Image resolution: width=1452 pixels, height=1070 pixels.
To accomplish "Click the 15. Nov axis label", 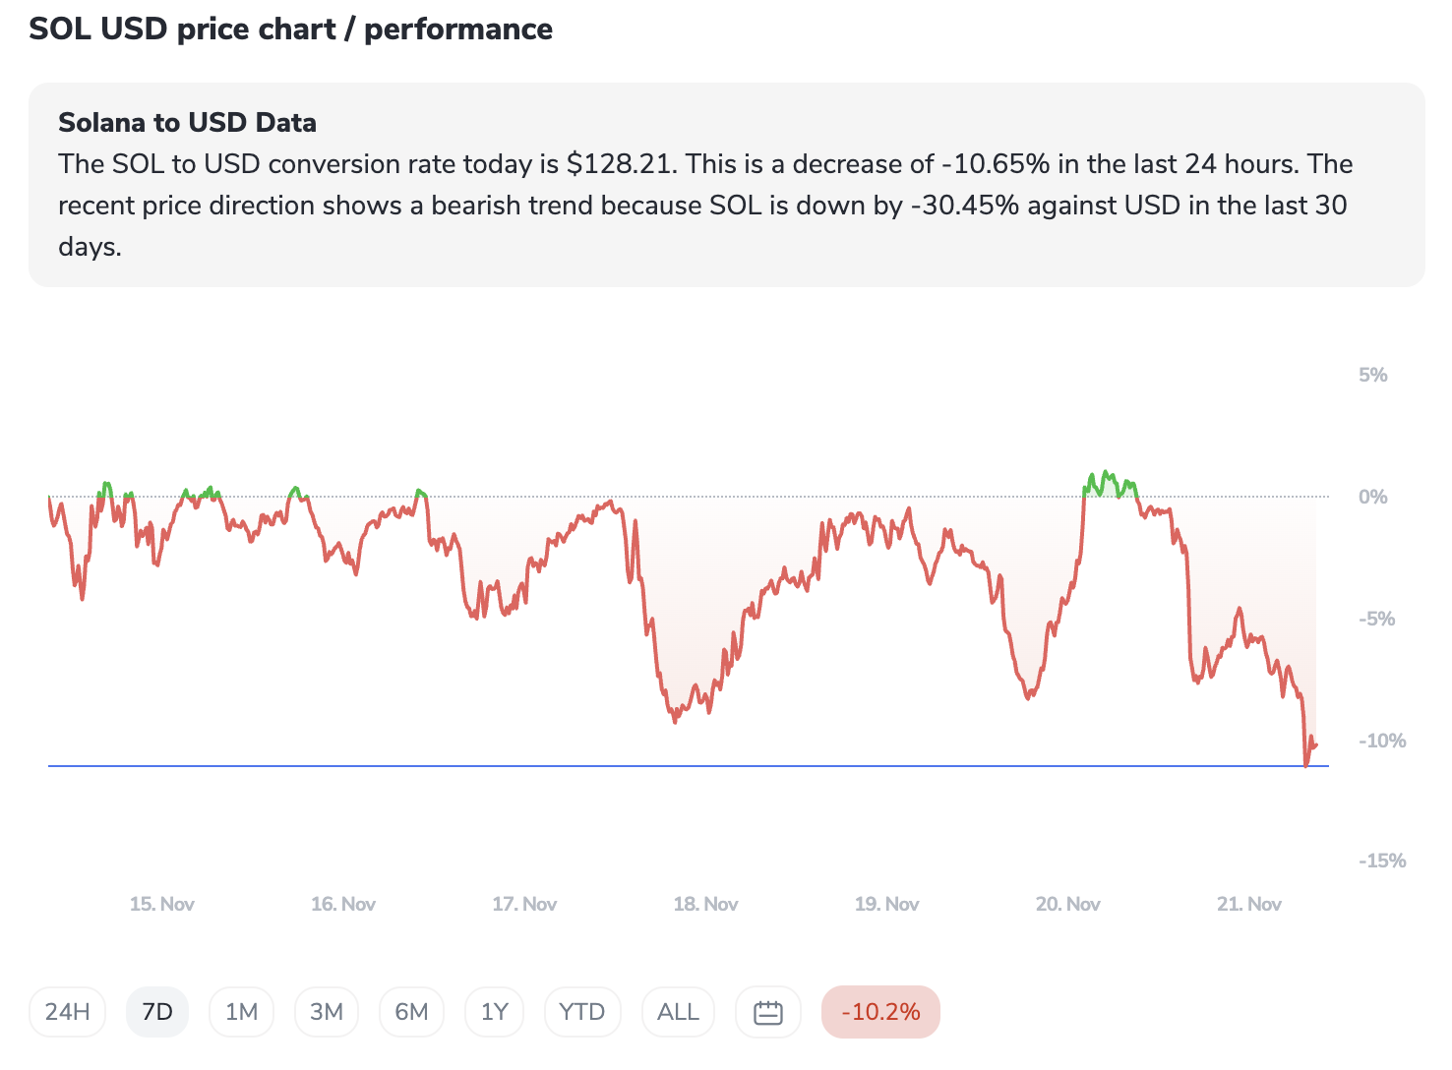I will (x=162, y=904).
